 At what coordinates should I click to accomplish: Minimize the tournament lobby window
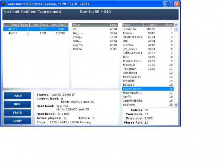click(165, 4)
